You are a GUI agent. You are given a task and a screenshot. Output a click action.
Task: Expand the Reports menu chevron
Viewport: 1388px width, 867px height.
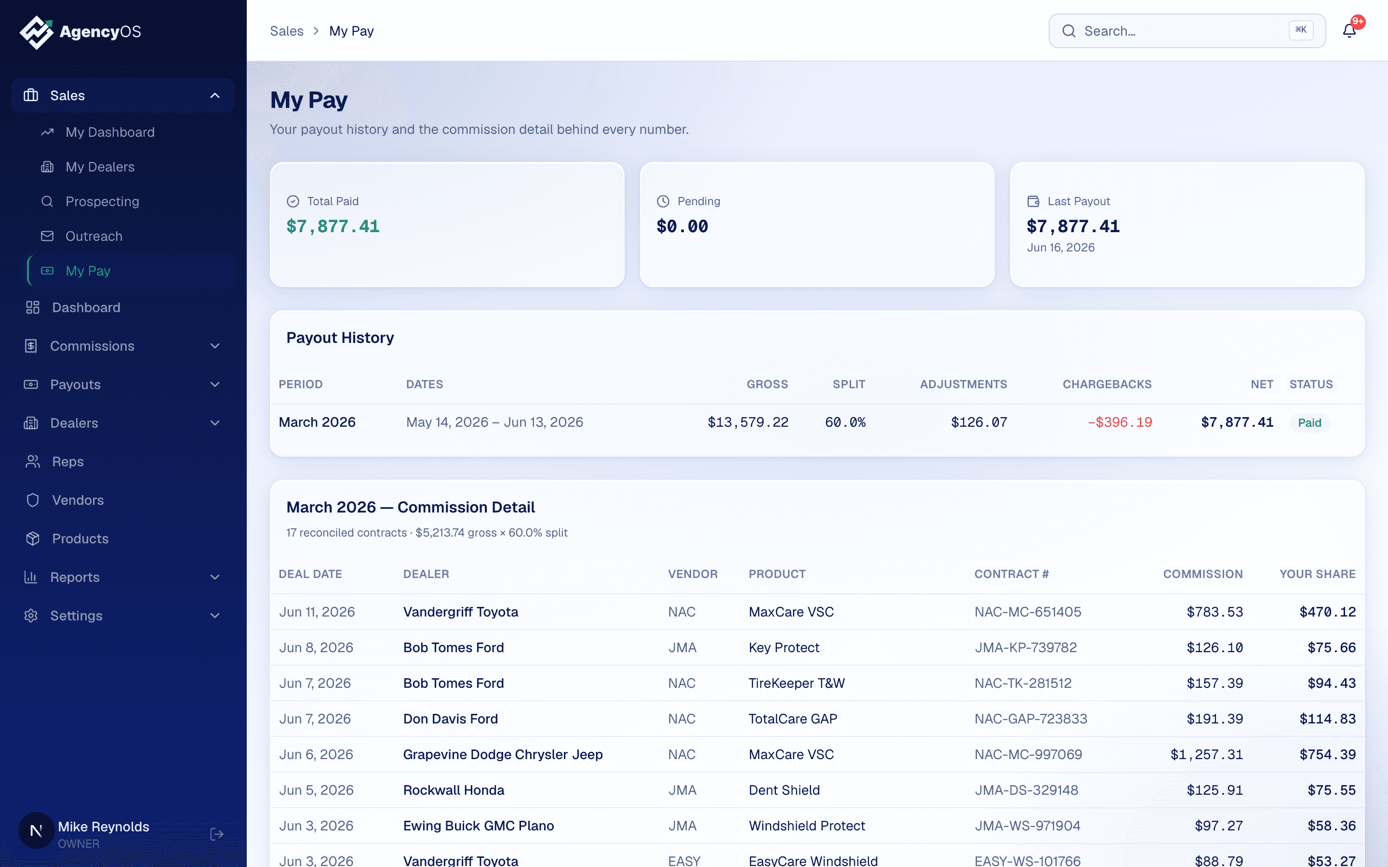215,577
